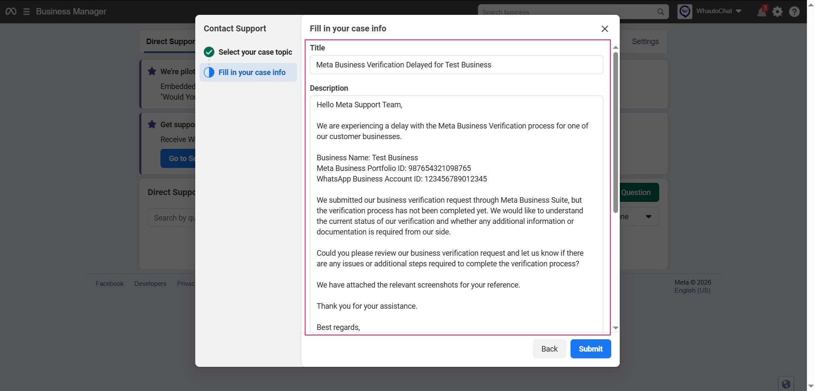This screenshot has height=391, width=815.
Task: Click the "Business Name: Test Business" line
Action: tap(367, 158)
